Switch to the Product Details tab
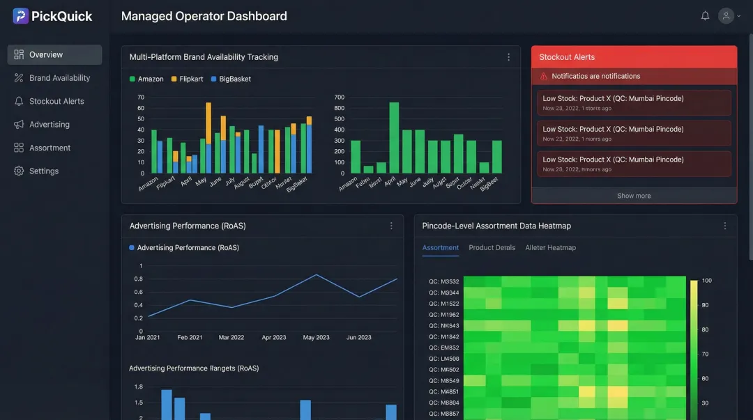The height and width of the screenshot is (420, 753). click(x=492, y=247)
